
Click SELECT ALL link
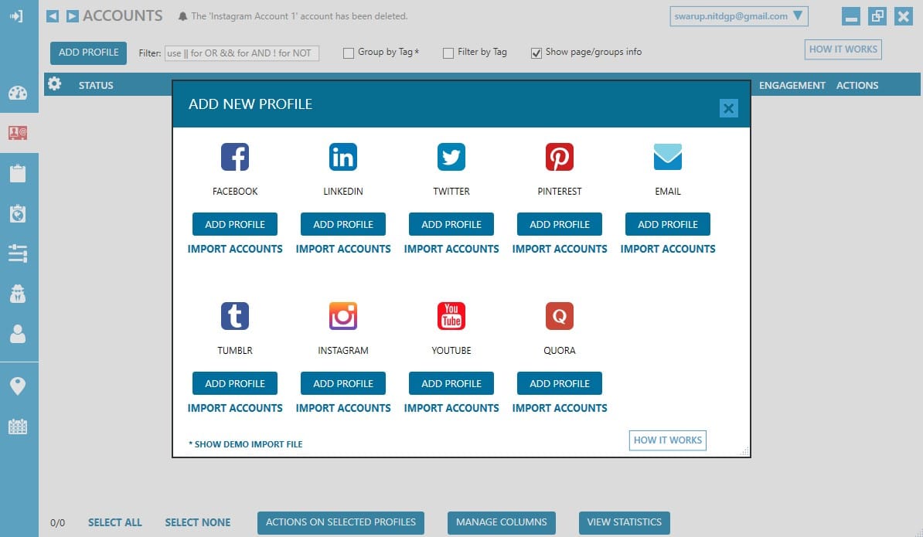(114, 522)
